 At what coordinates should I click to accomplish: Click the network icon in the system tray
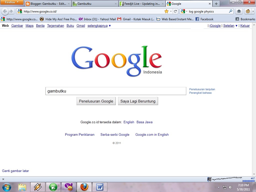(x=225, y=187)
